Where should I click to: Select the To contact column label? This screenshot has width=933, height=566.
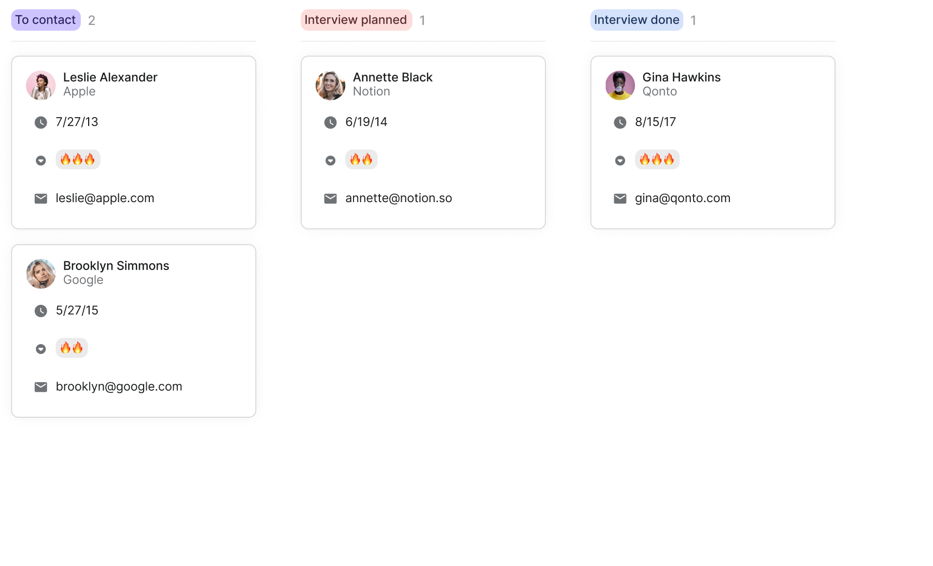pos(46,20)
